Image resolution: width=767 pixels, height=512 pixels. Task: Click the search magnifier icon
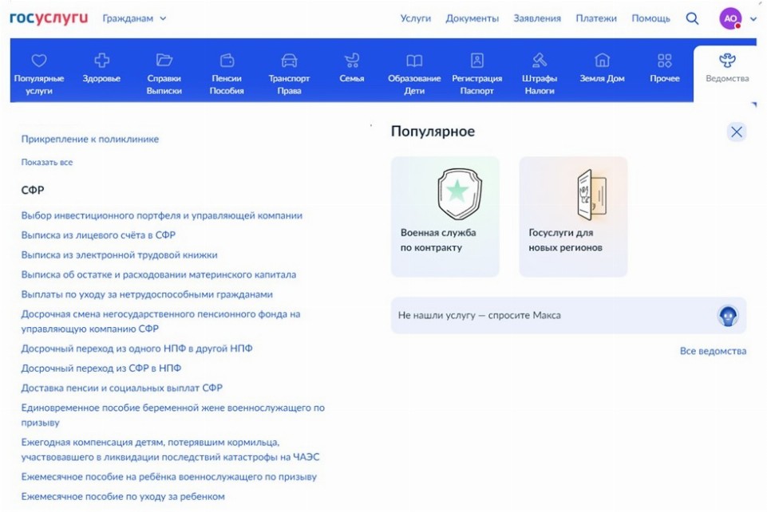pyautogui.click(x=692, y=18)
